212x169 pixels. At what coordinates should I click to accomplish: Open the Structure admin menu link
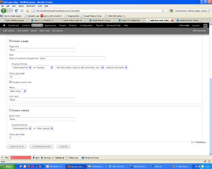click(x=37, y=25)
